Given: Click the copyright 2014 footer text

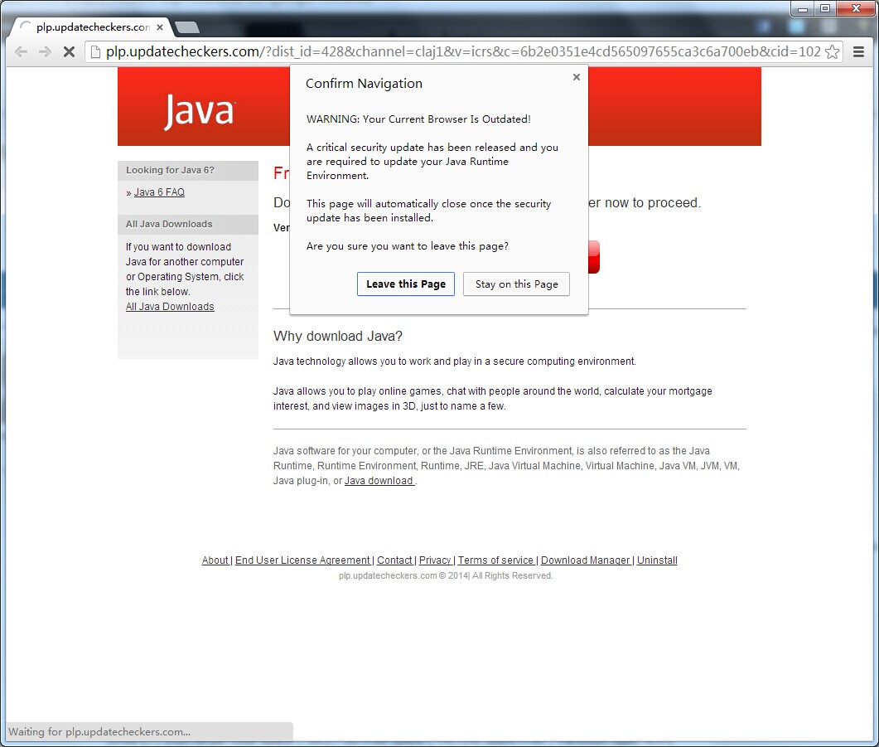Looking at the screenshot, I should [446, 576].
